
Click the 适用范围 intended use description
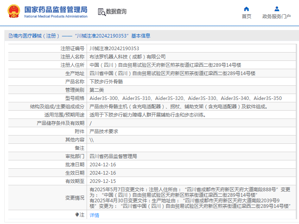coord(148,115)
